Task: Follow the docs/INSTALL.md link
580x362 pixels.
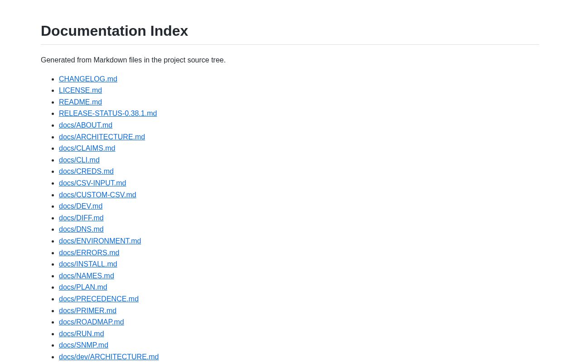Action: tap(88, 264)
